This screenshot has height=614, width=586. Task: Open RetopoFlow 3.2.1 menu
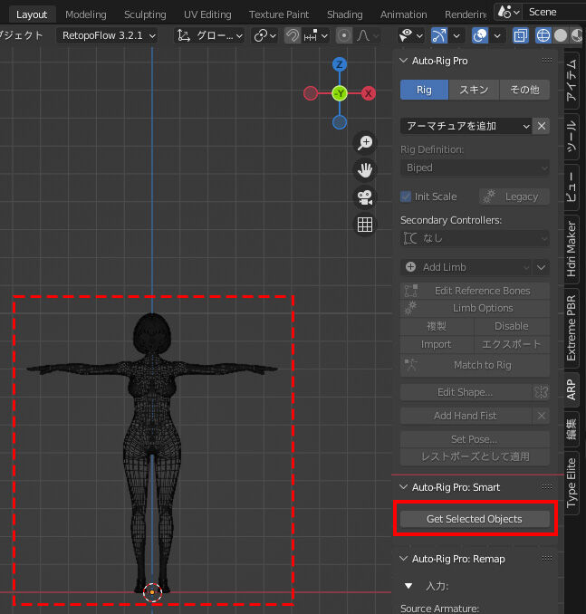(x=108, y=36)
